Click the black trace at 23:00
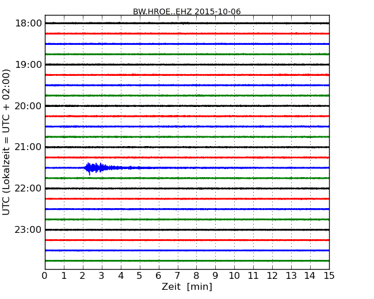374x299 pixels. (187, 230)
